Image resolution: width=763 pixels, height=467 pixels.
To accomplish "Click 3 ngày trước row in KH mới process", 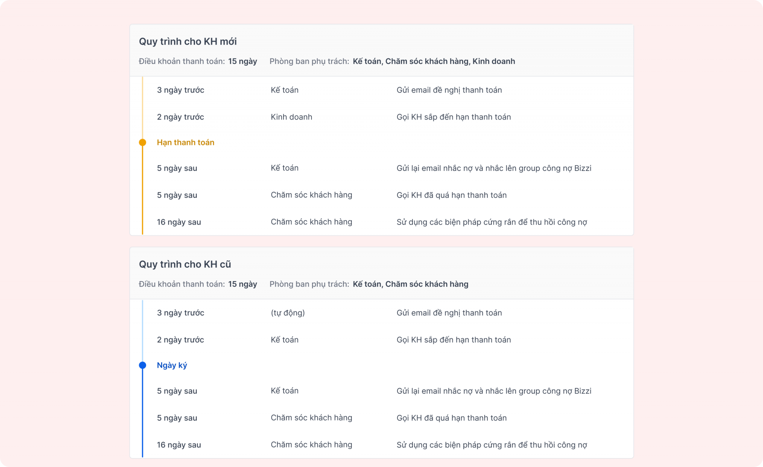I will (381, 90).
